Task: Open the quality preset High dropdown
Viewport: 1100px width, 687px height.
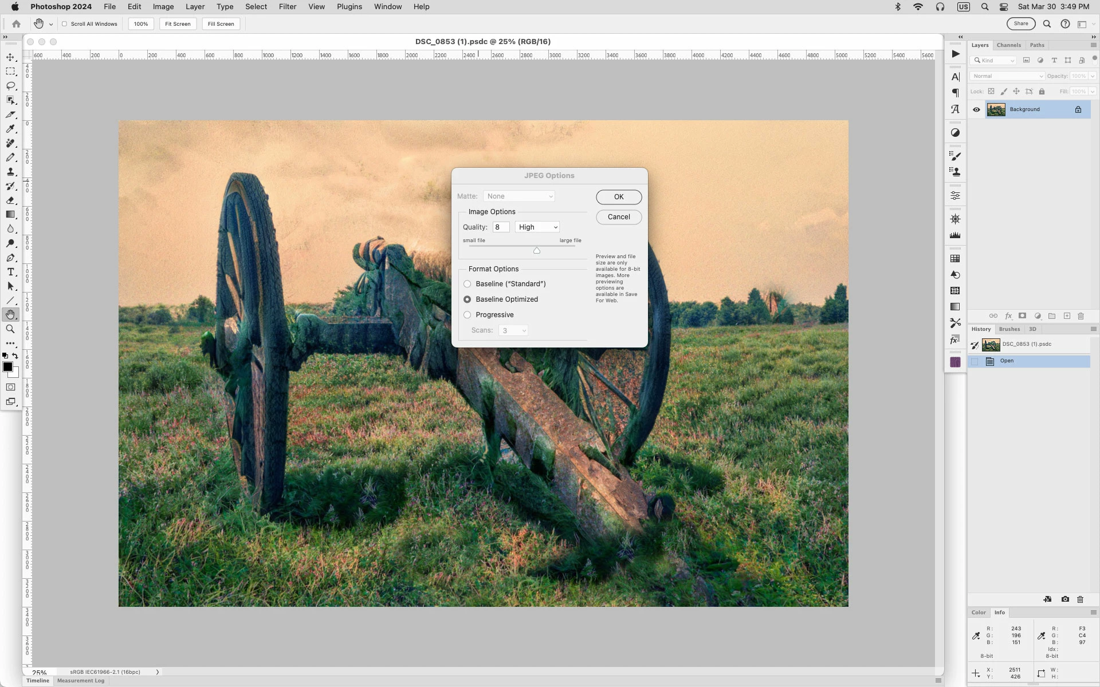Action: [x=537, y=227]
